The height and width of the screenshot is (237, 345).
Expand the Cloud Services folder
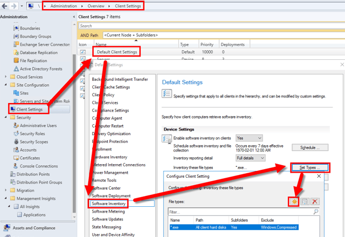(6, 77)
